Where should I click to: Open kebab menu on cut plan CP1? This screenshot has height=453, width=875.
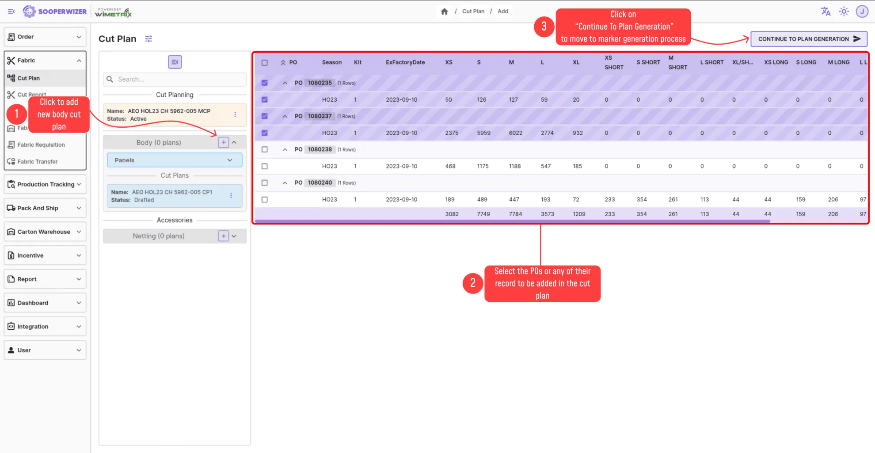(231, 195)
